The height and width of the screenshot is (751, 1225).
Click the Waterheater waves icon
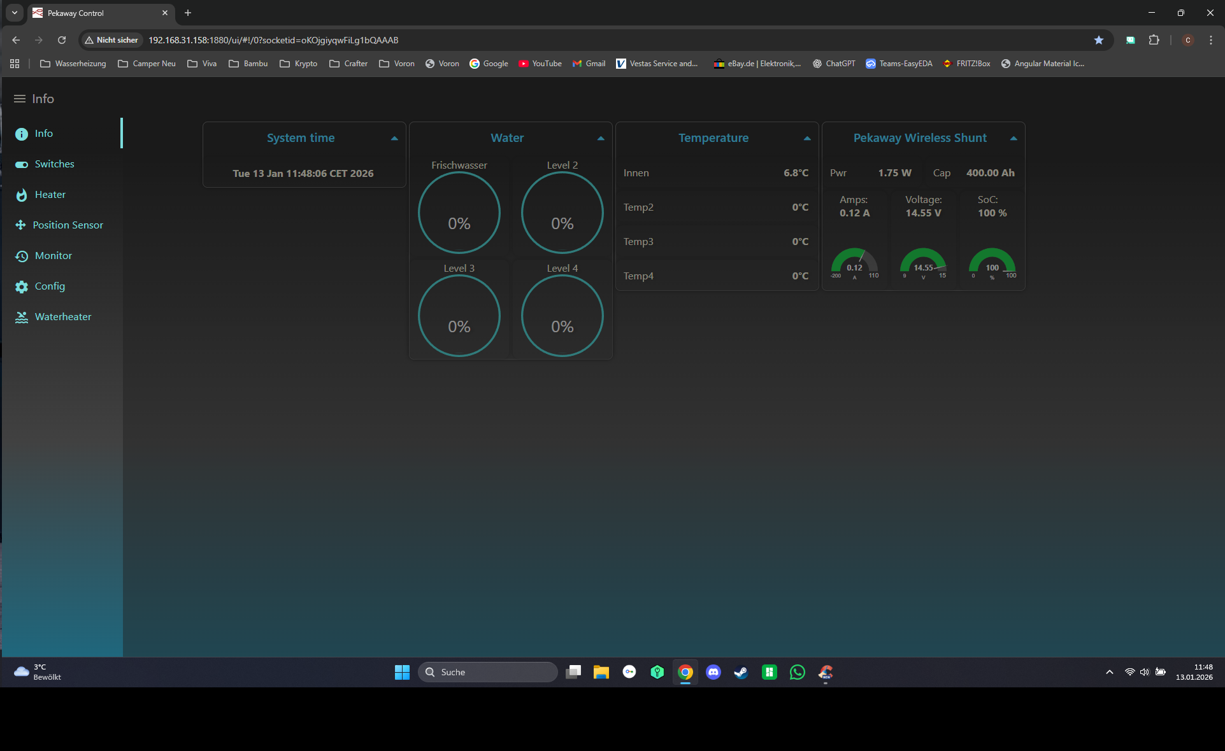click(22, 317)
